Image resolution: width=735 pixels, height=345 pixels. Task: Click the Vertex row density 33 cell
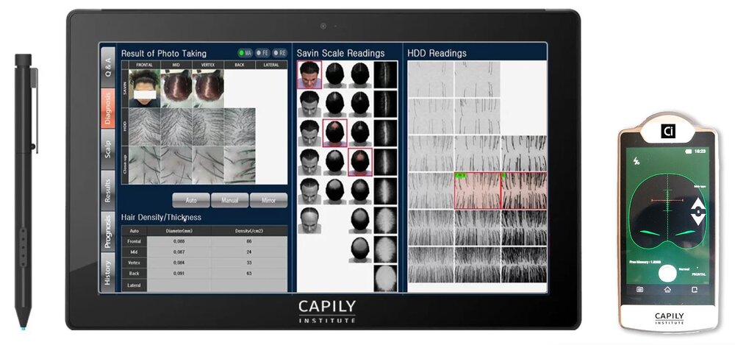[249, 263]
